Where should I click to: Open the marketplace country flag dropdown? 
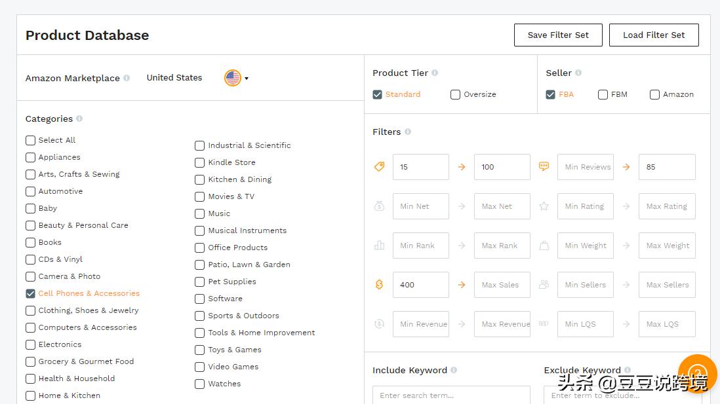point(236,78)
